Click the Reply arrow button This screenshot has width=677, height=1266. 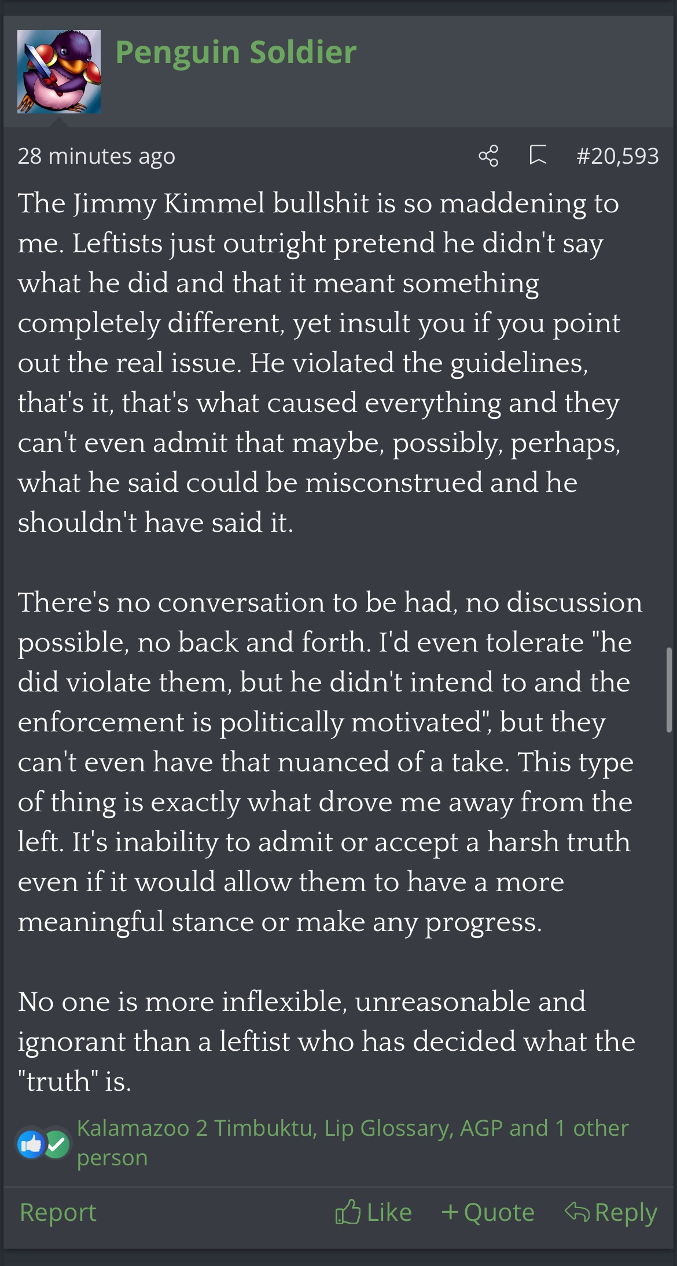coord(611,1212)
